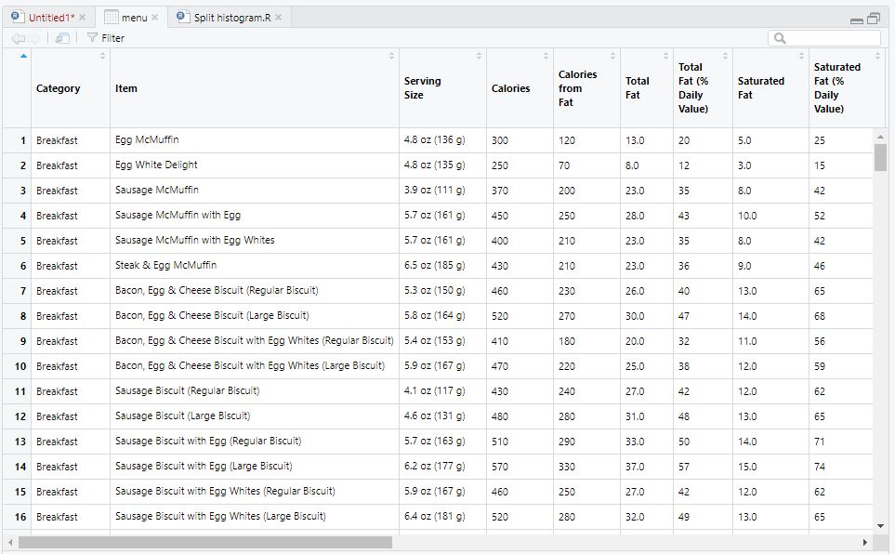895x554 pixels.
Task: Click the sort arrows on Serving Size
Action: tap(479, 57)
